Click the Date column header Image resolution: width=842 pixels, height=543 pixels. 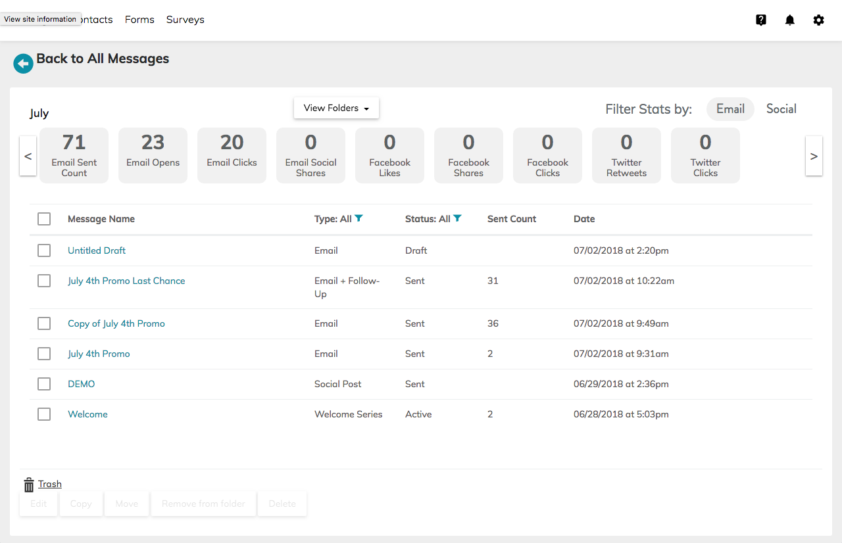(x=584, y=219)
